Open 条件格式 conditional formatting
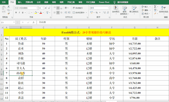 [116, 10]
